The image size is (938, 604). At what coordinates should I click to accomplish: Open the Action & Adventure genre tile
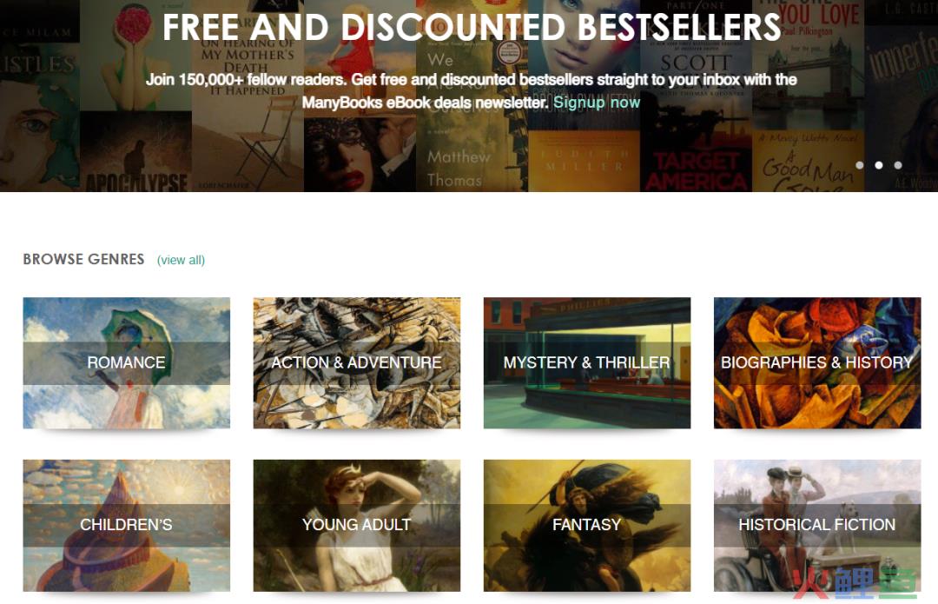pyautogui.click(x=357, y=362)
